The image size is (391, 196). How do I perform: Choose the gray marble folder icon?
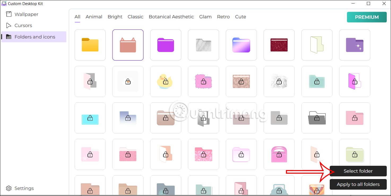pyautogui.click(x=203, y=45)
